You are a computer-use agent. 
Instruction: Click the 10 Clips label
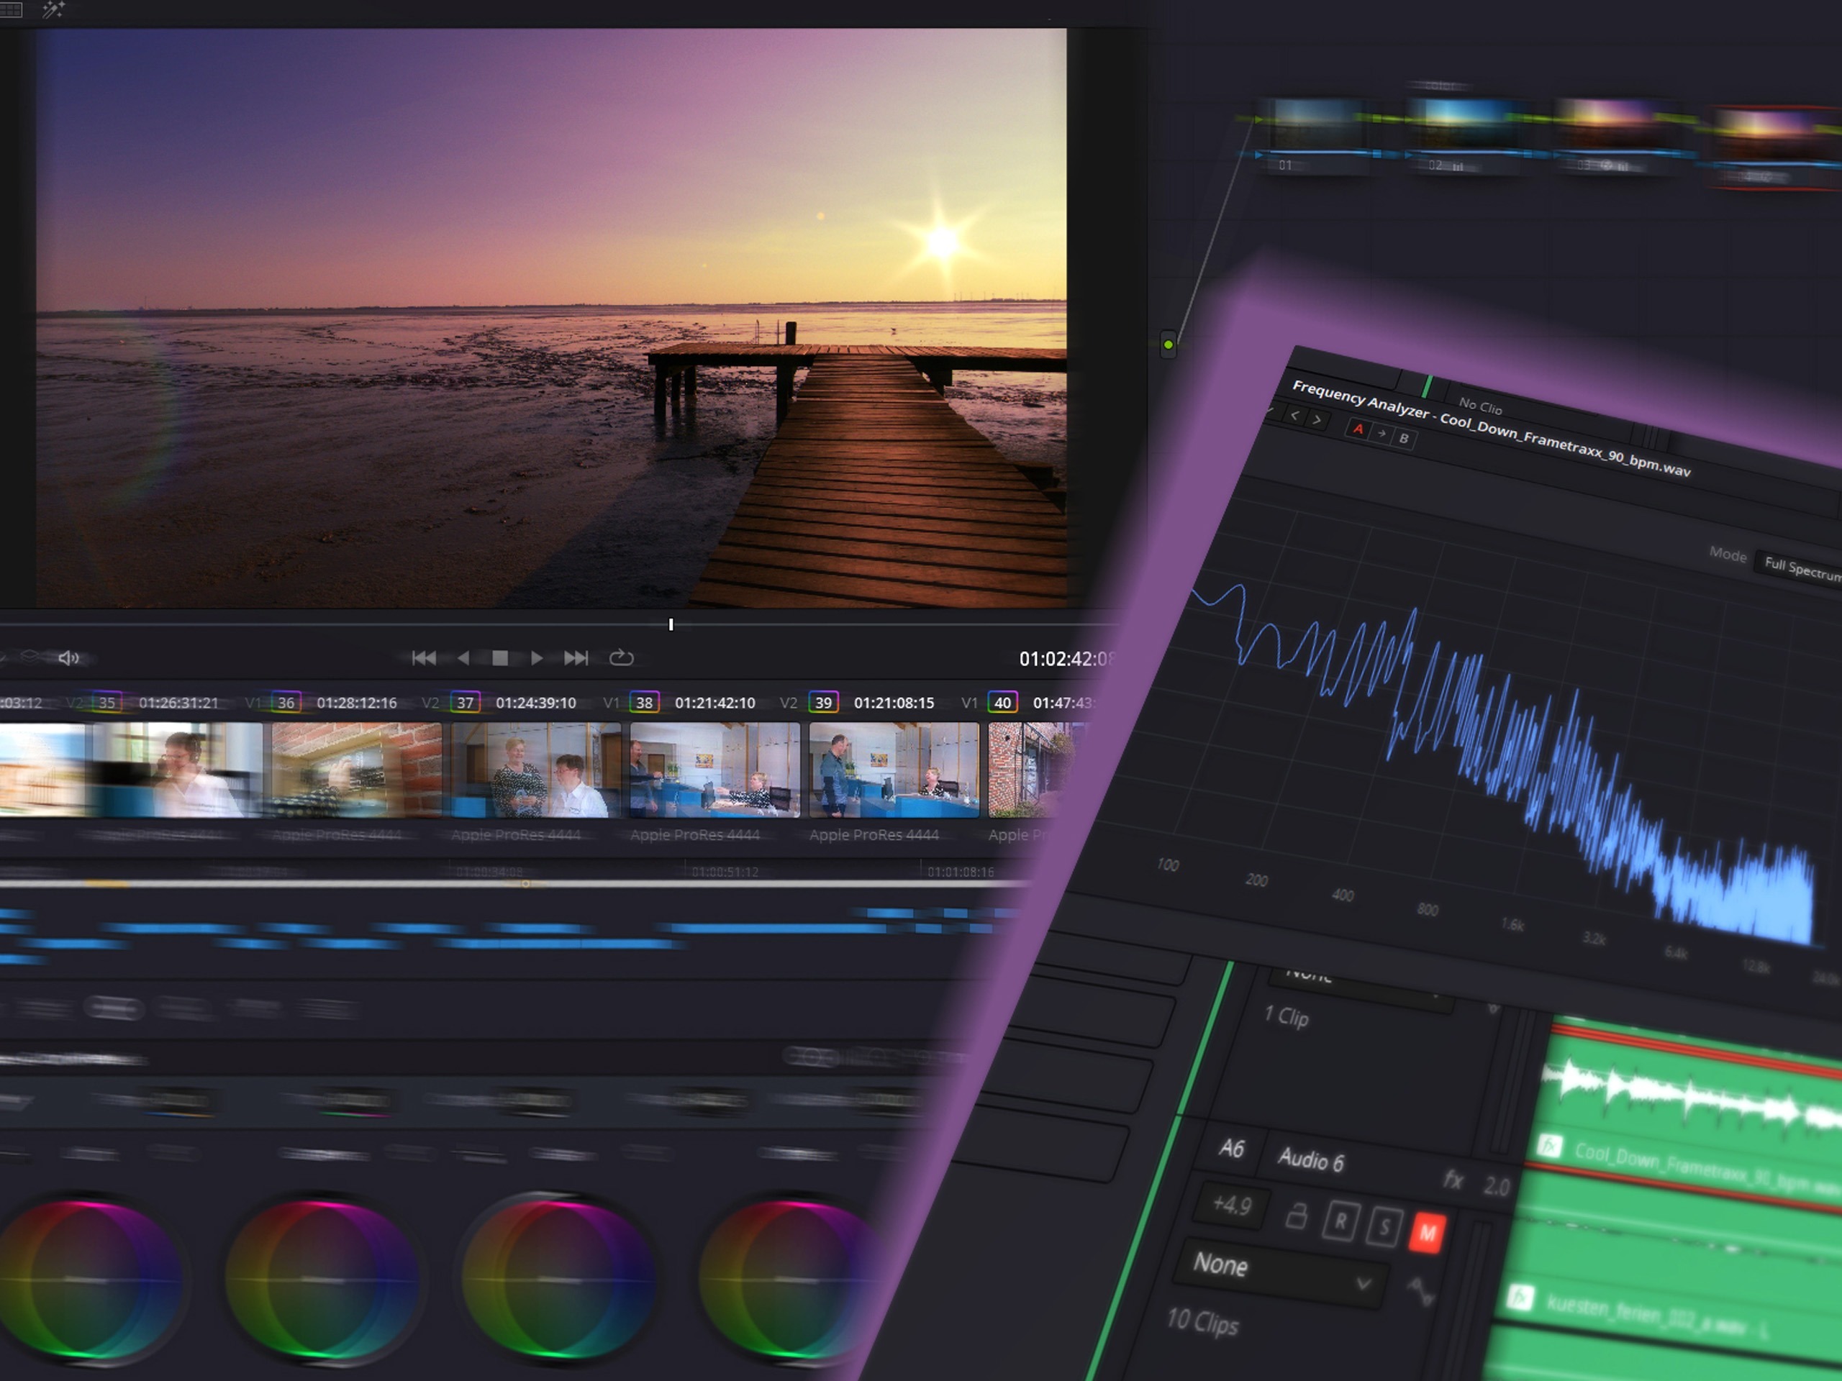click(1202, 1322)
